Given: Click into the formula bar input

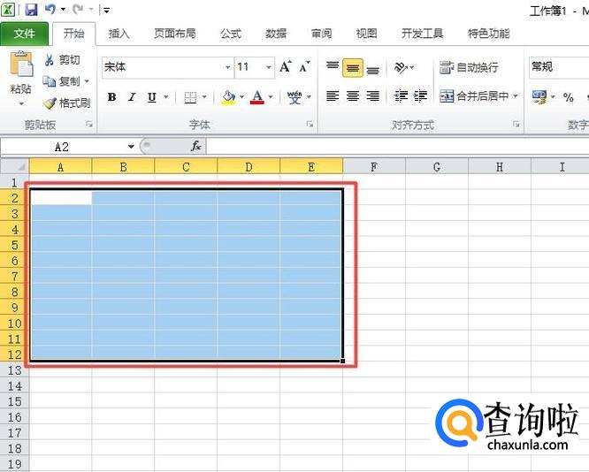Looking at the screenshot, I should 397,147.
